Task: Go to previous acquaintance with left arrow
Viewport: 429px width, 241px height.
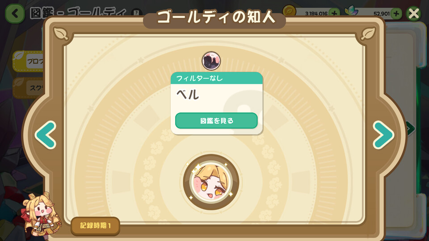Action: 46,135
